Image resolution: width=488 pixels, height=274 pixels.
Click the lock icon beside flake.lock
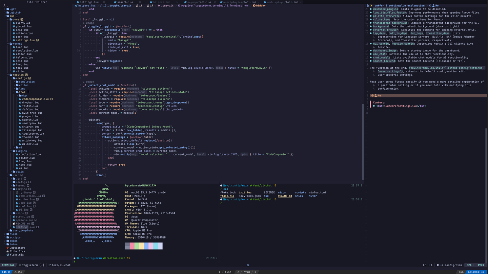(x=7, y=251)
